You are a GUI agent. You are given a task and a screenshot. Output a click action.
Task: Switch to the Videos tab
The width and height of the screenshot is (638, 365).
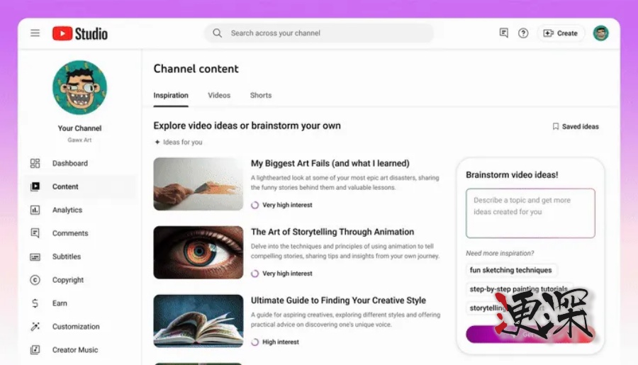click(x=219, y=96)
